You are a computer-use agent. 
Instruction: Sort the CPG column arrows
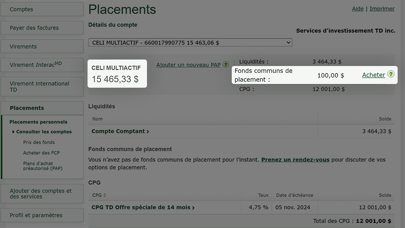[105, 195]
